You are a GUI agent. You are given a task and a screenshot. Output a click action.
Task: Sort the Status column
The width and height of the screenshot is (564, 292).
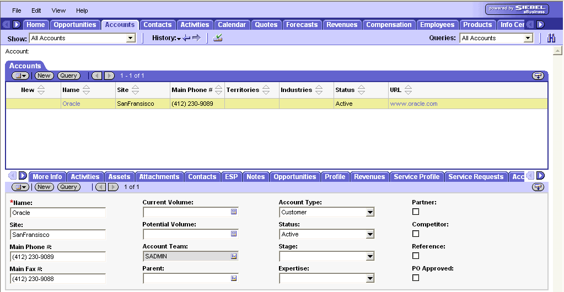pos(361,90)
